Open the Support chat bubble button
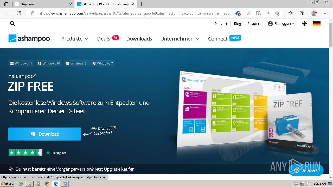Screen dimensions: 333x187 [x=306, y=170]
